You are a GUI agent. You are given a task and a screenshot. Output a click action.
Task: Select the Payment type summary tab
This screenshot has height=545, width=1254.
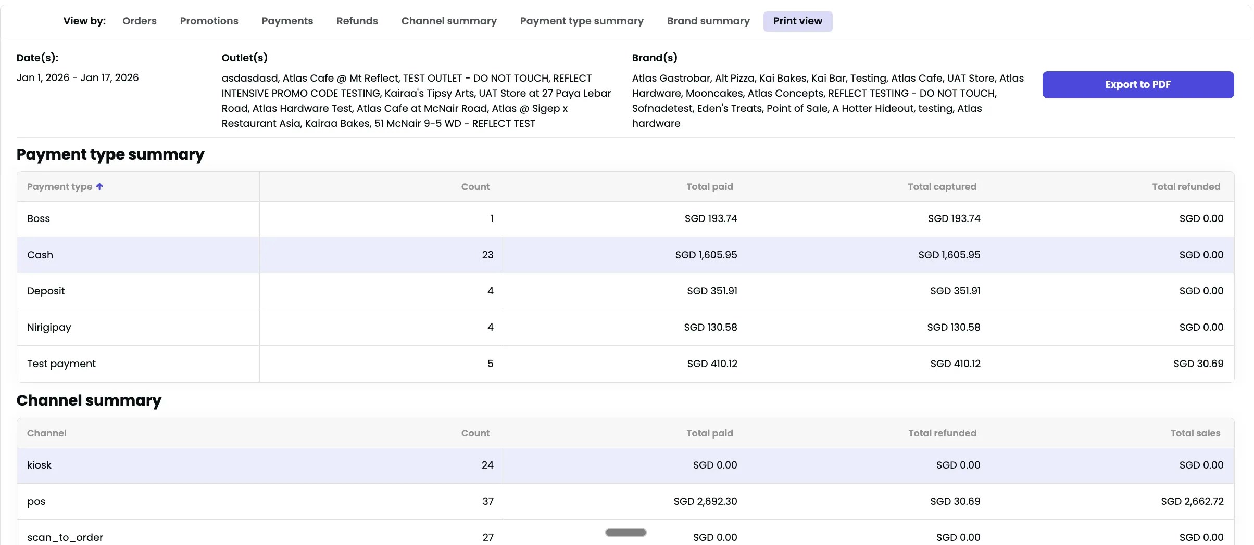click(582, 21)
